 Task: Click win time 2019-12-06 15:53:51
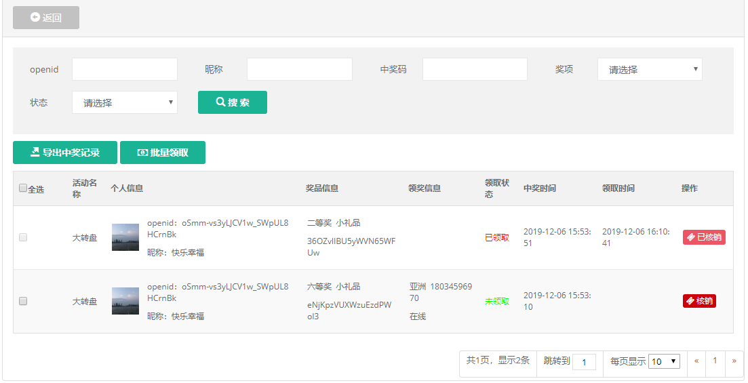point(557,237)
